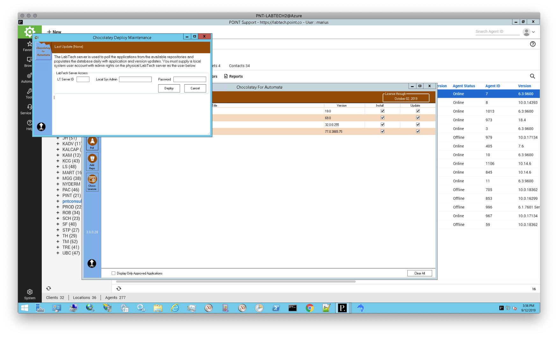
Task: Expand the ROB (34) client node
Action: coord(58,213)
